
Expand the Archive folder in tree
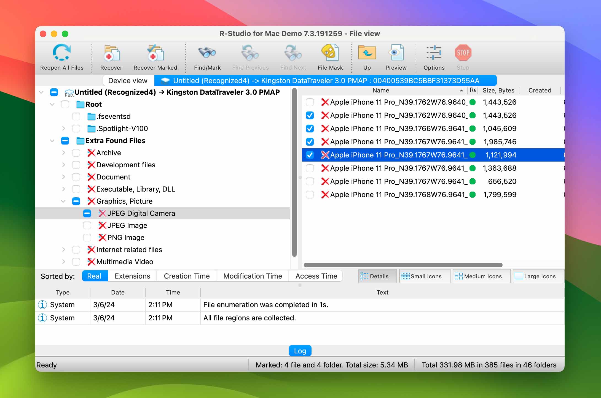point(63,153)
